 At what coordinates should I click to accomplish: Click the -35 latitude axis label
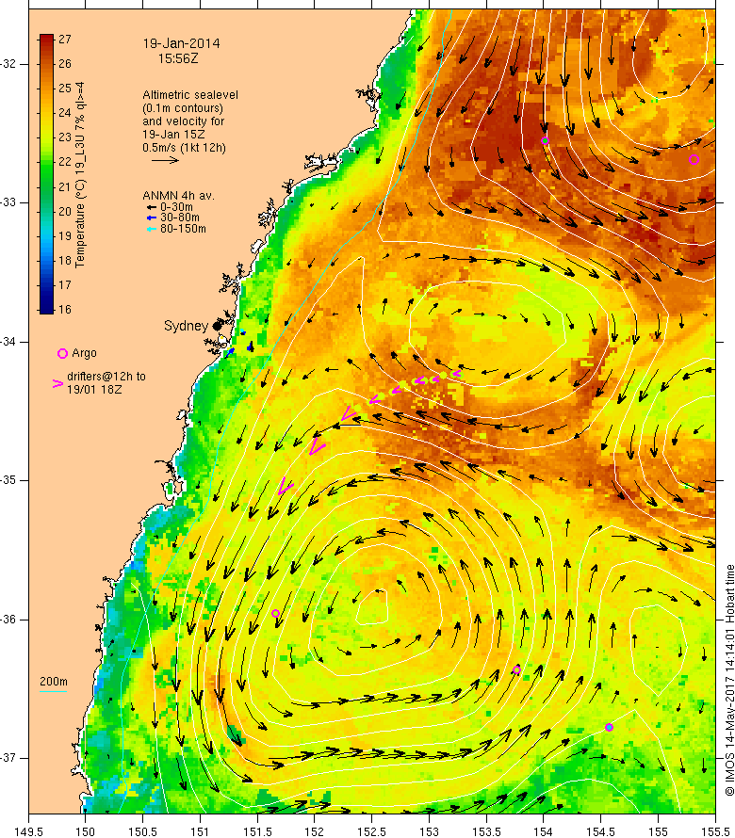[x=8, y=480]
